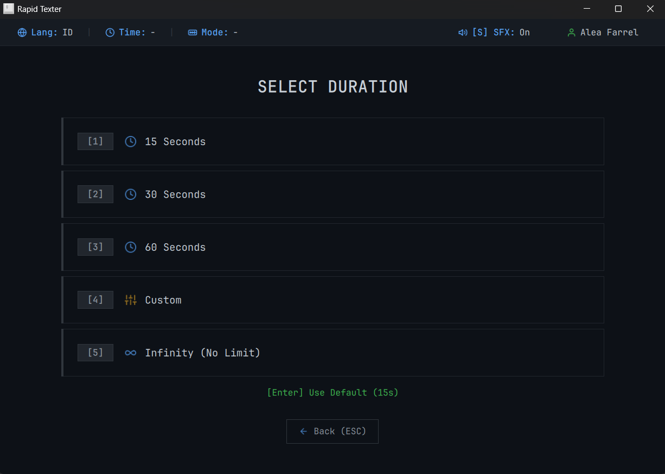This screenshot has width=665, height=474.
Task: Click the clock icon in the 60 Seconds row
Action: tap(131, 247)
